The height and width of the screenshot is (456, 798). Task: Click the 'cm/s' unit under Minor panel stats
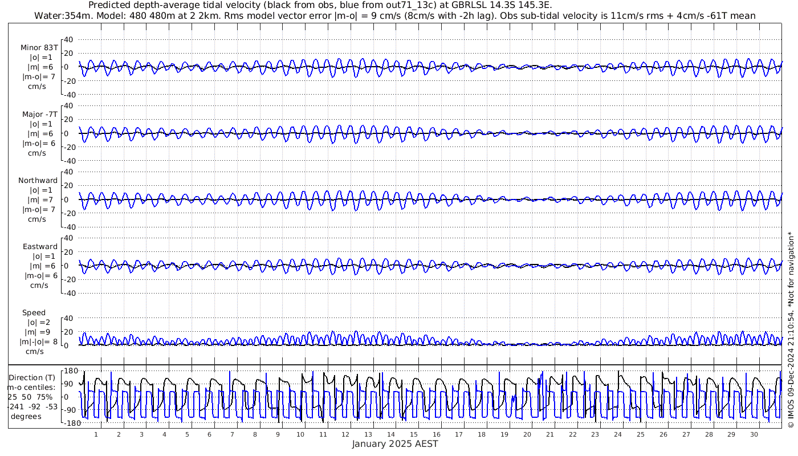(37, 87)
